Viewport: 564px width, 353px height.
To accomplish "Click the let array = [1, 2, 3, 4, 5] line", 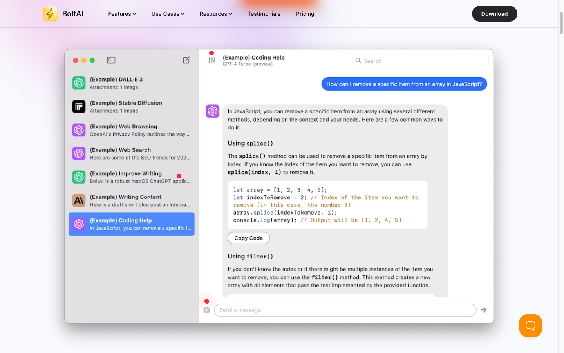I will (280, 190).
